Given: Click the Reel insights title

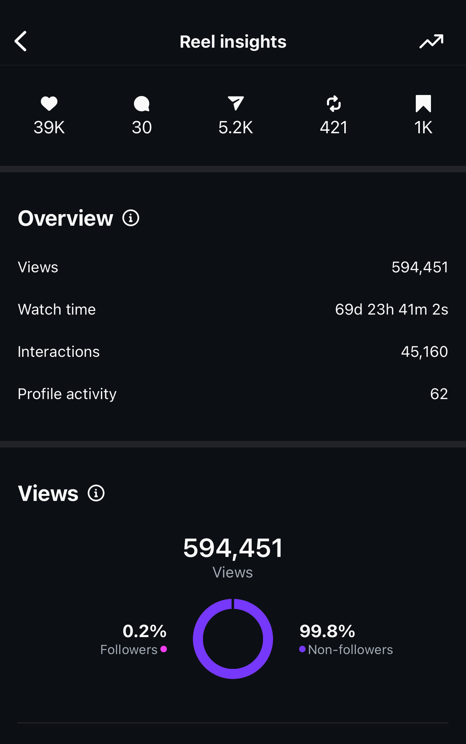Looking at the screenshot, I should tap(233, 42).
